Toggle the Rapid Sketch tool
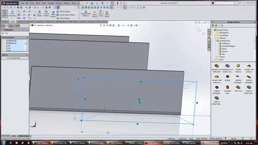The image size is (258, 145). coord(107,14)
